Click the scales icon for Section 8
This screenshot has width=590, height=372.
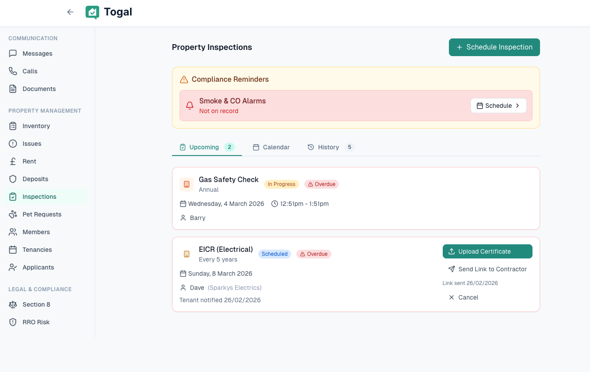click(13, 304)
